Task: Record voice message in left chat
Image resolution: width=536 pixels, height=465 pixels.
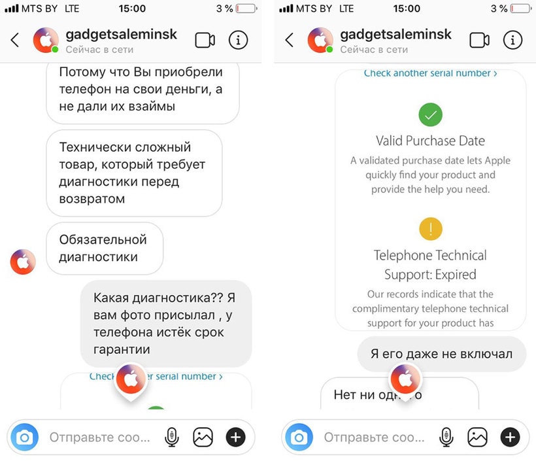Action: [172, 437]
